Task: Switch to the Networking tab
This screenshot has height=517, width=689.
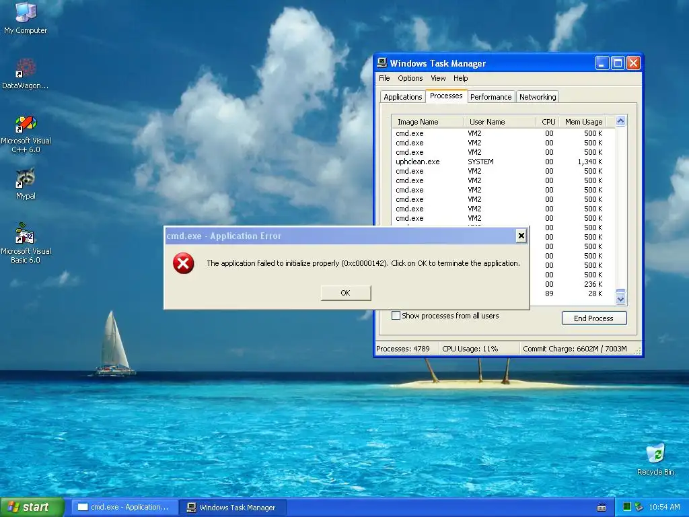Action: tap(538, 97)
